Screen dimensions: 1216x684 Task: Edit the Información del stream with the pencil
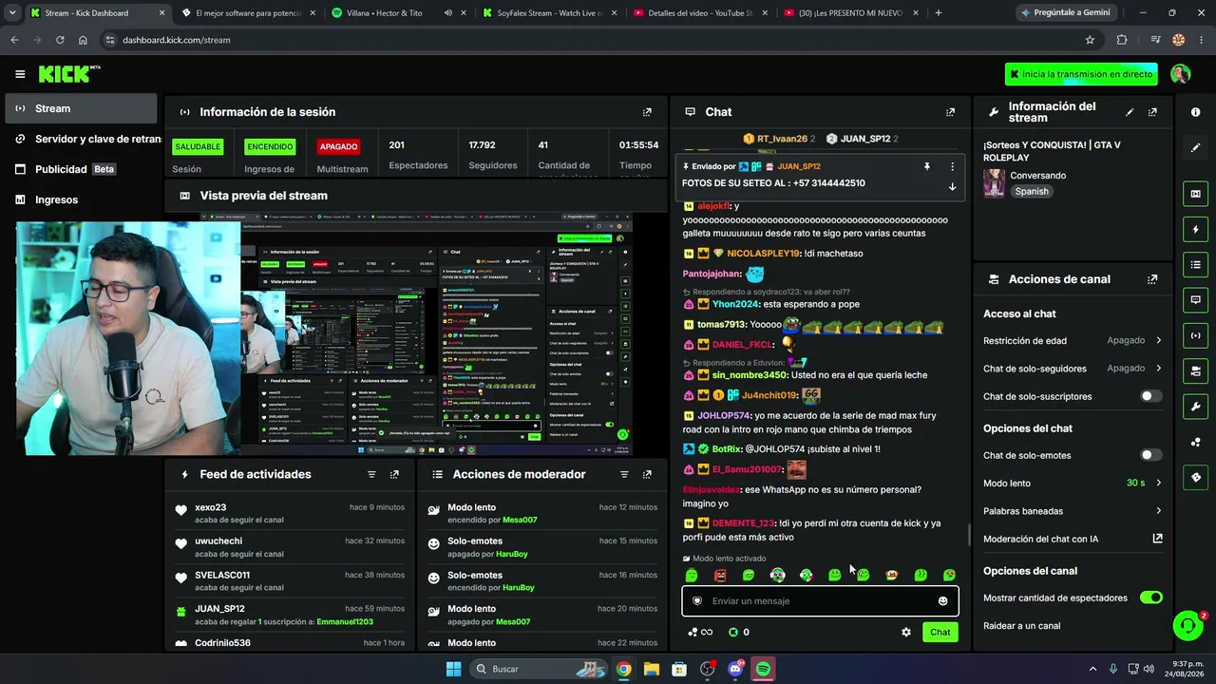tap(1130, 112)
